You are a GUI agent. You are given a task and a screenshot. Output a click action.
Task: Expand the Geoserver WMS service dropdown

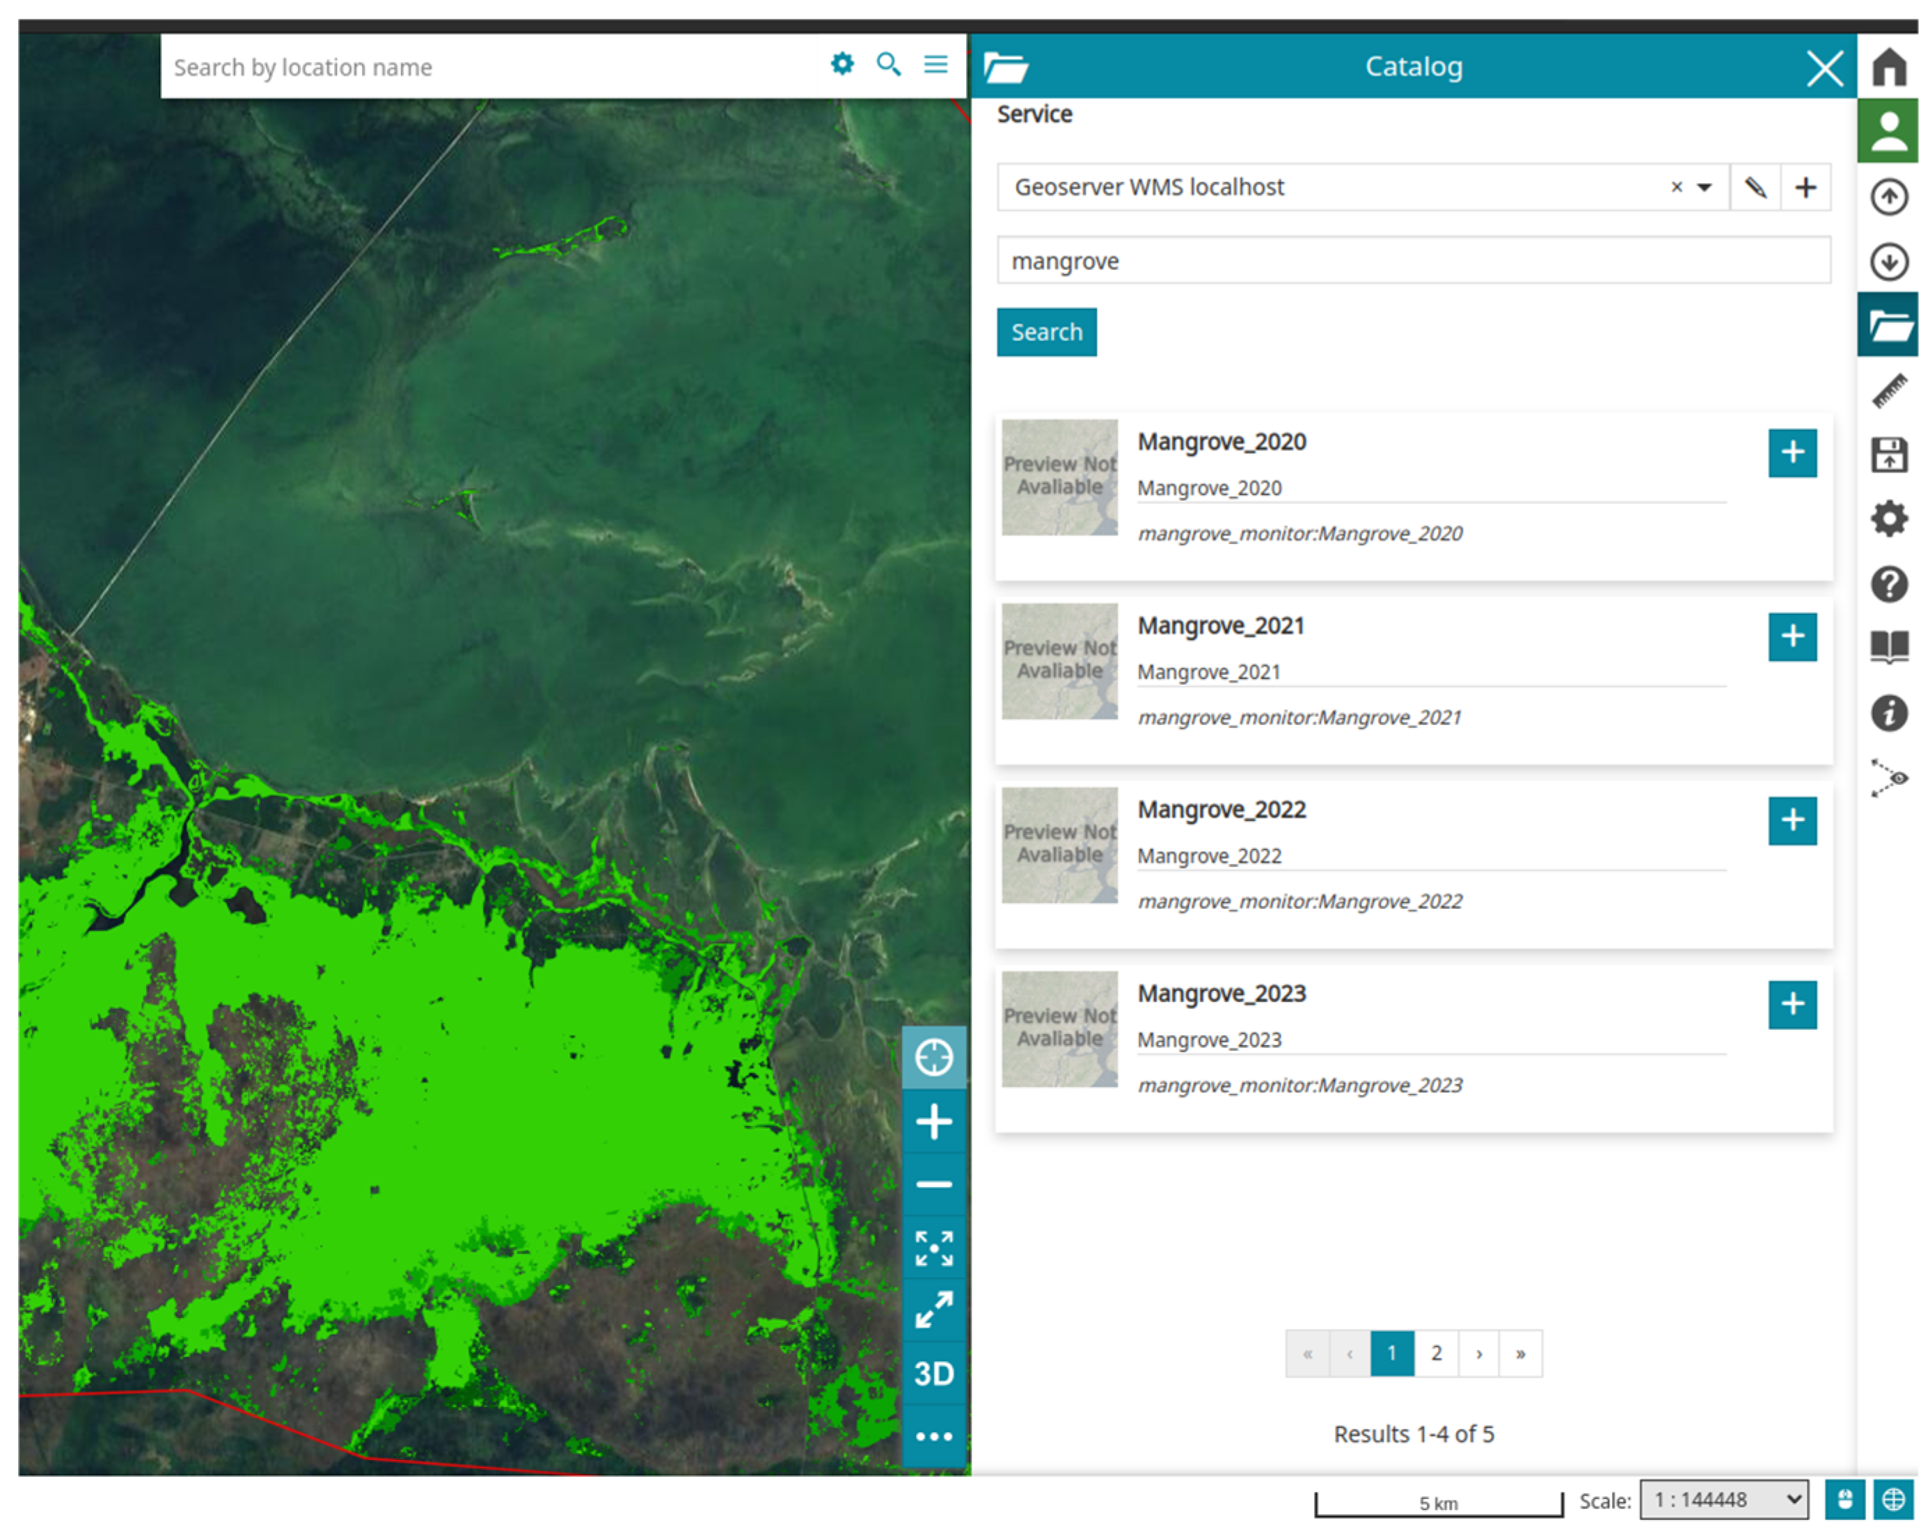coord(1704,187)
